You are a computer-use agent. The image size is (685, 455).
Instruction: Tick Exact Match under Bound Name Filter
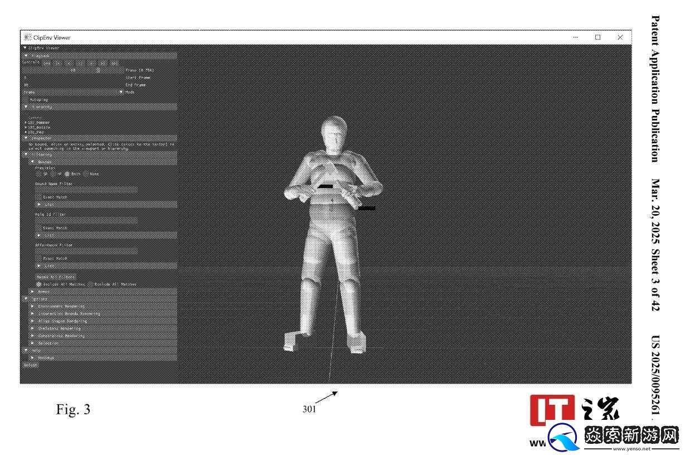39,197
